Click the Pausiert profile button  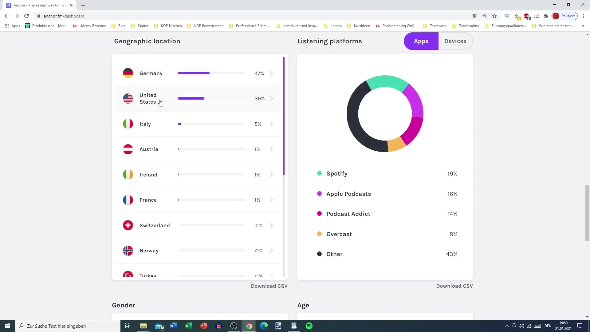pyautogui.click(x=565, y=16)
